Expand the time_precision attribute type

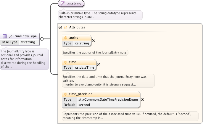142,99
